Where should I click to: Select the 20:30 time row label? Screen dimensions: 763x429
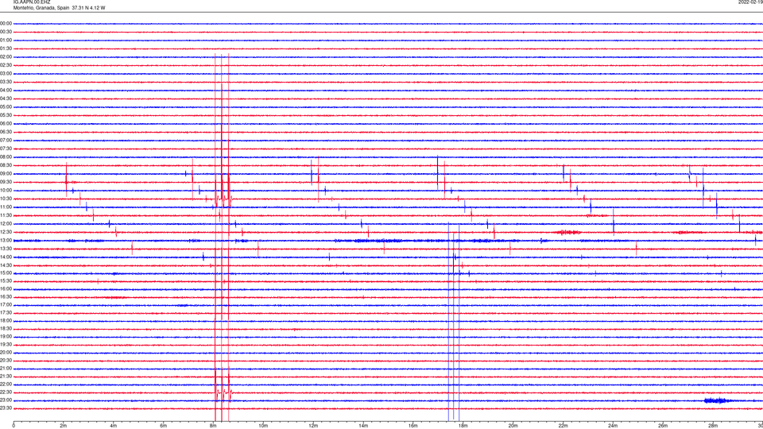[x=6, y=361]
